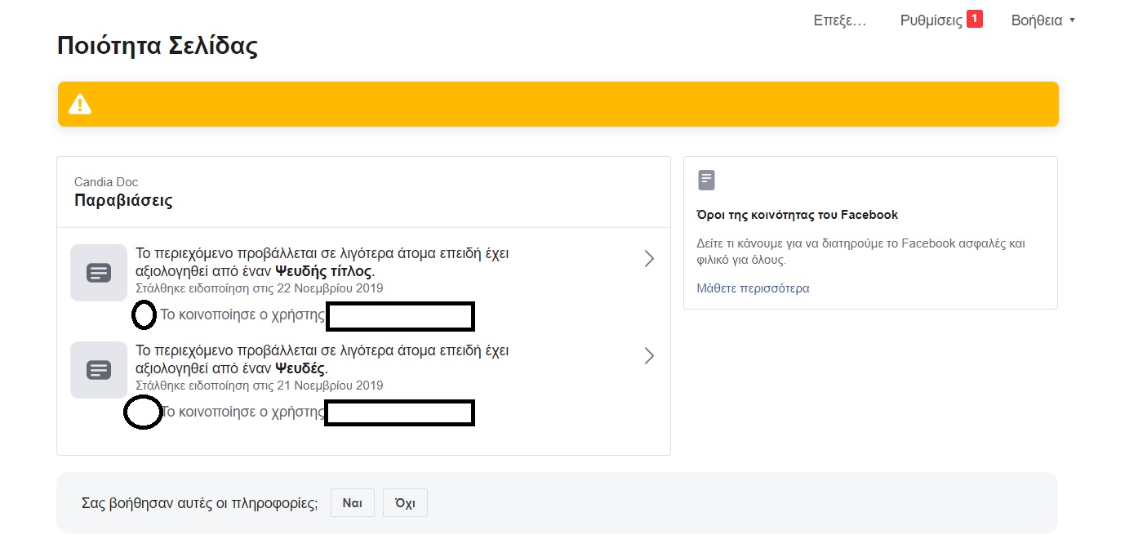Click the circled avatar under the 21 Νοεμβρίου violation
Image resolution: width=1147 pixels, height=535 pixels.
click(x=142, y=412)
